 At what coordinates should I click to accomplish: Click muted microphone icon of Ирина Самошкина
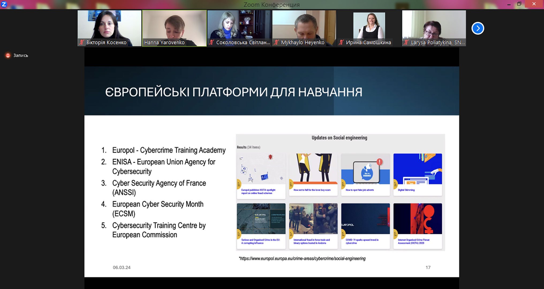(x=341, y=42)
